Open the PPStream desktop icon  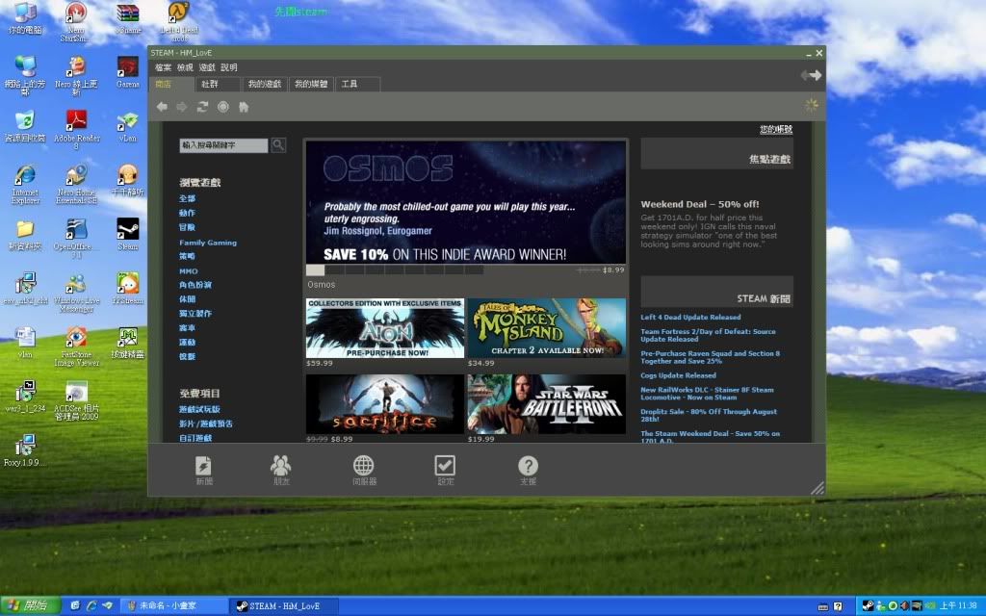tap(128, 289)
